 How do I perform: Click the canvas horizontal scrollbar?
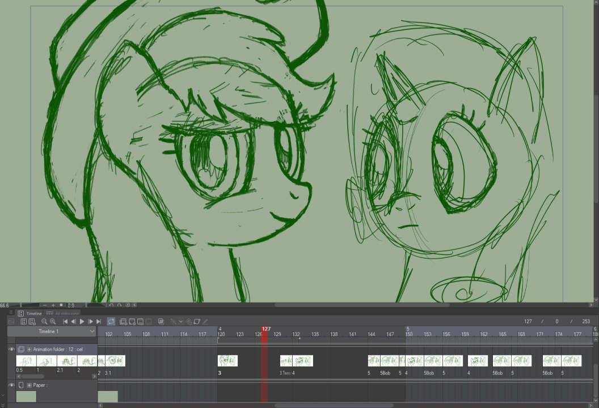pyautogui.click(x=362, y=305)
